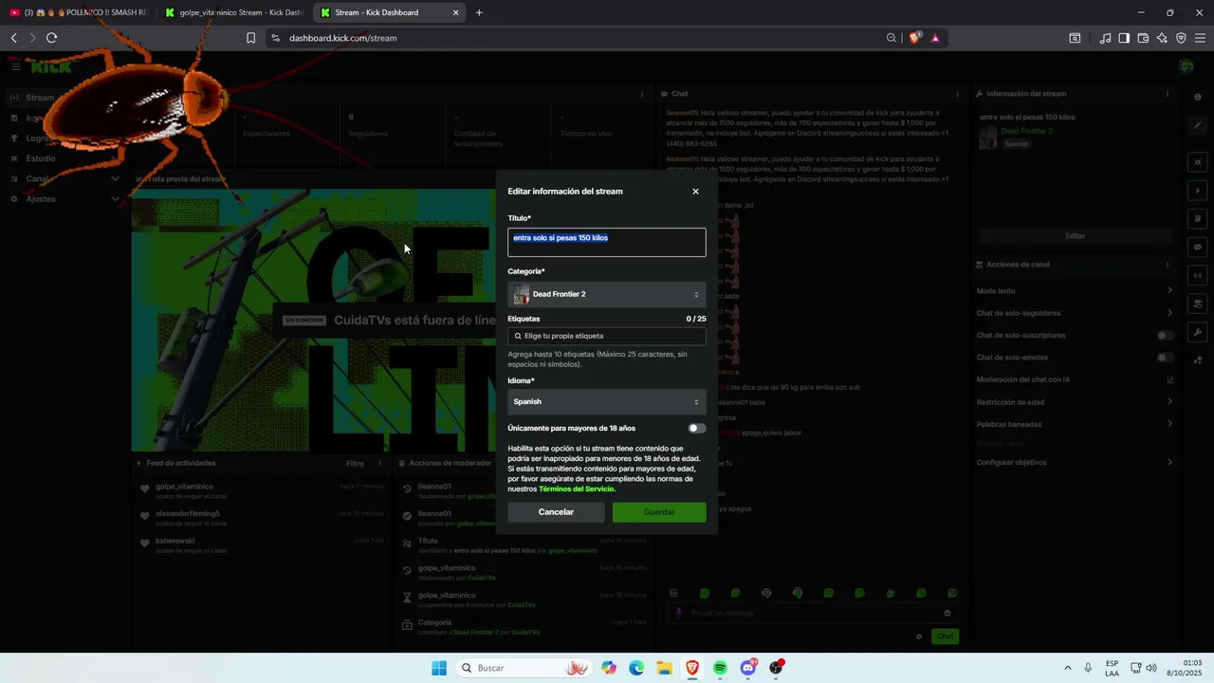Viewport: 1214px width, 683px height.
Task: Click the info icon in right sidebar
Action: pos(1198,98)
